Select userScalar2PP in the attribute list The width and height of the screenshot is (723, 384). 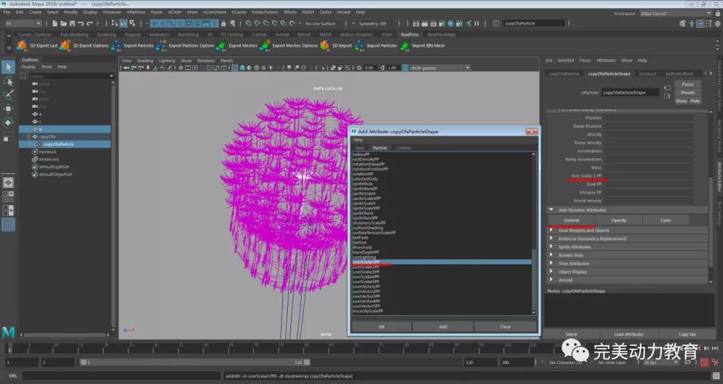[366, 267]
